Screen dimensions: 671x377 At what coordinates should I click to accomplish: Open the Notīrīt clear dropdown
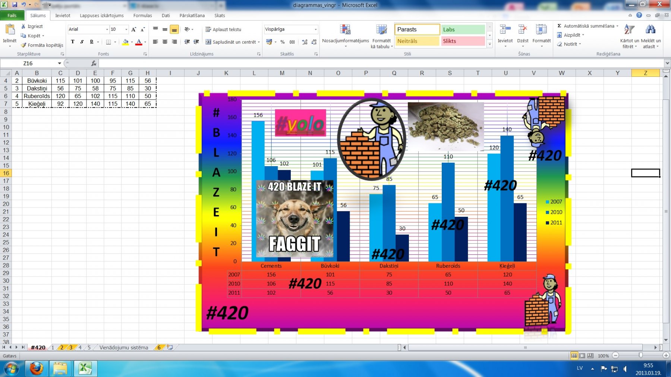[569, 44]
